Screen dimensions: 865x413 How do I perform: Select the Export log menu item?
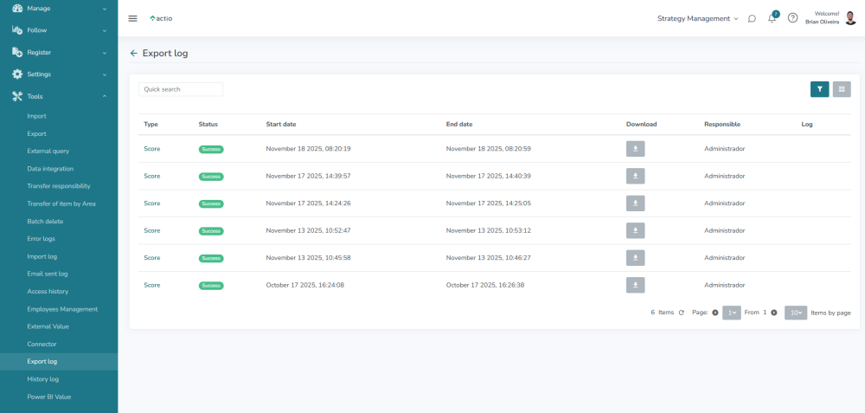click(42, 362)
